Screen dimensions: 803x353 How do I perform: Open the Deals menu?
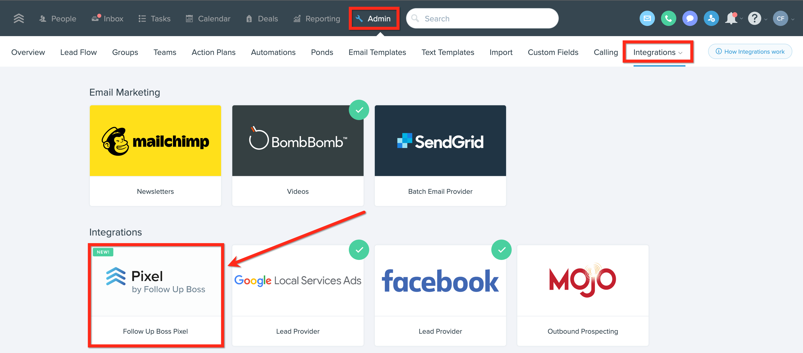(x=262, y=19)
